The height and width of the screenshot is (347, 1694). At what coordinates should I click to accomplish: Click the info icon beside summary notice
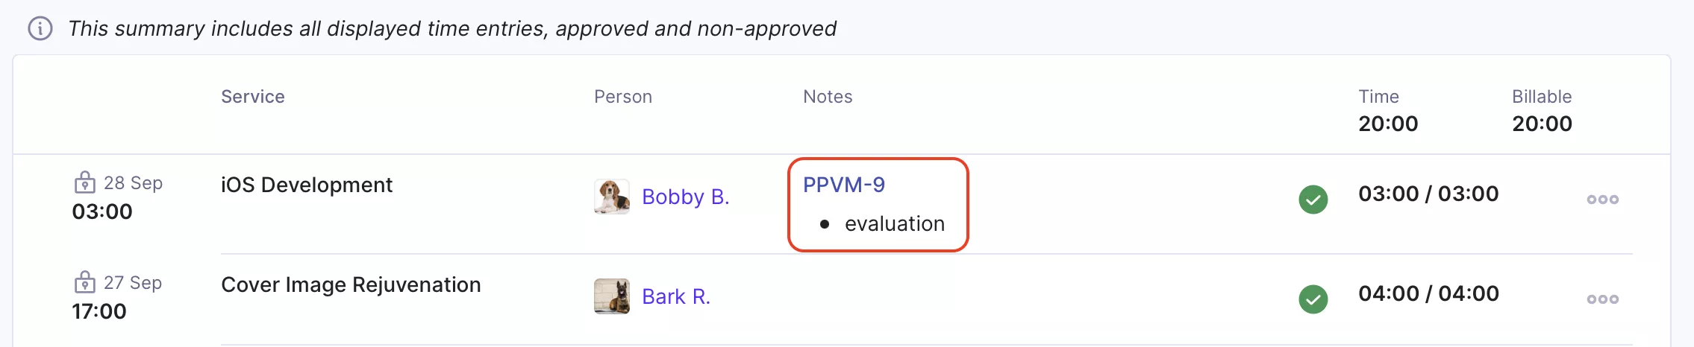tap(40, 29)
